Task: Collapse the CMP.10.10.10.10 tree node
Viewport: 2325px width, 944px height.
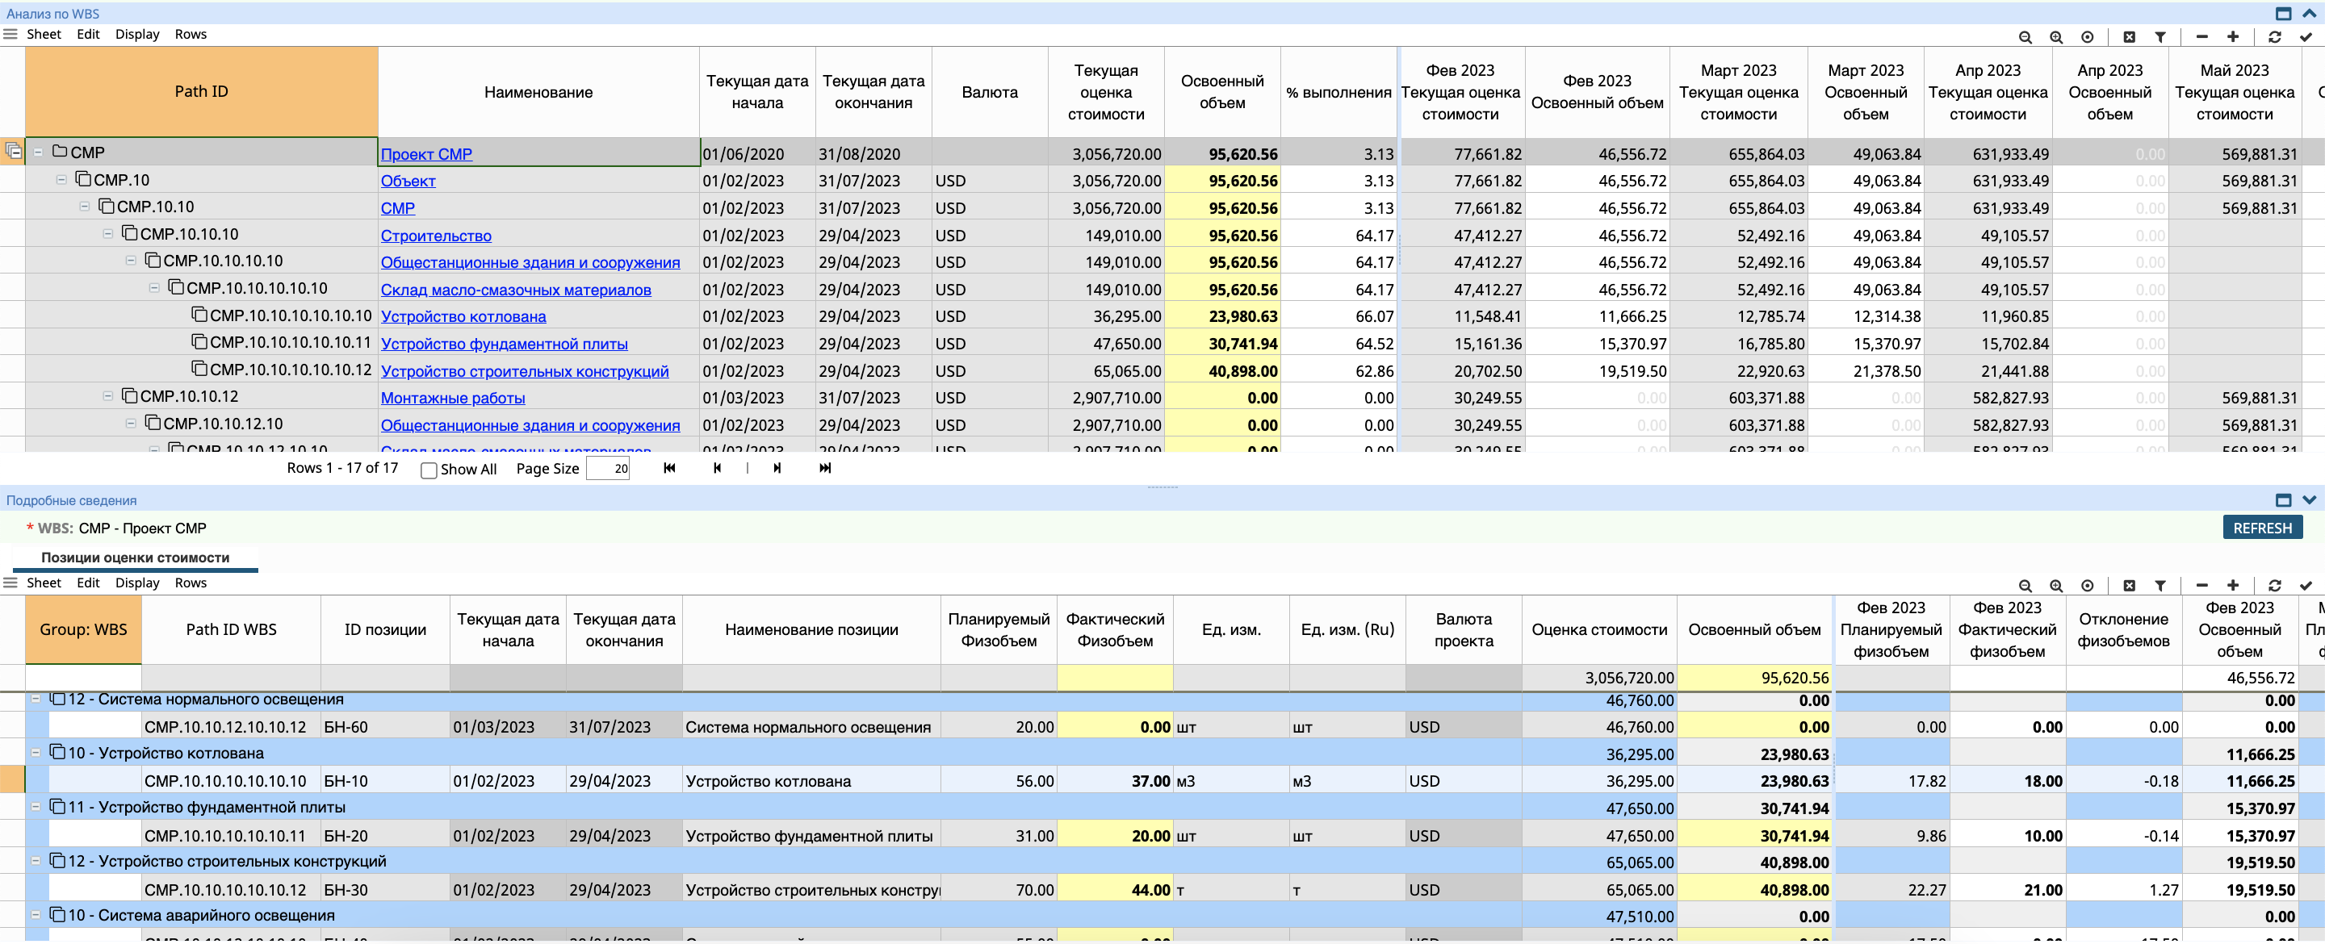Action: (x=132, y=261)
